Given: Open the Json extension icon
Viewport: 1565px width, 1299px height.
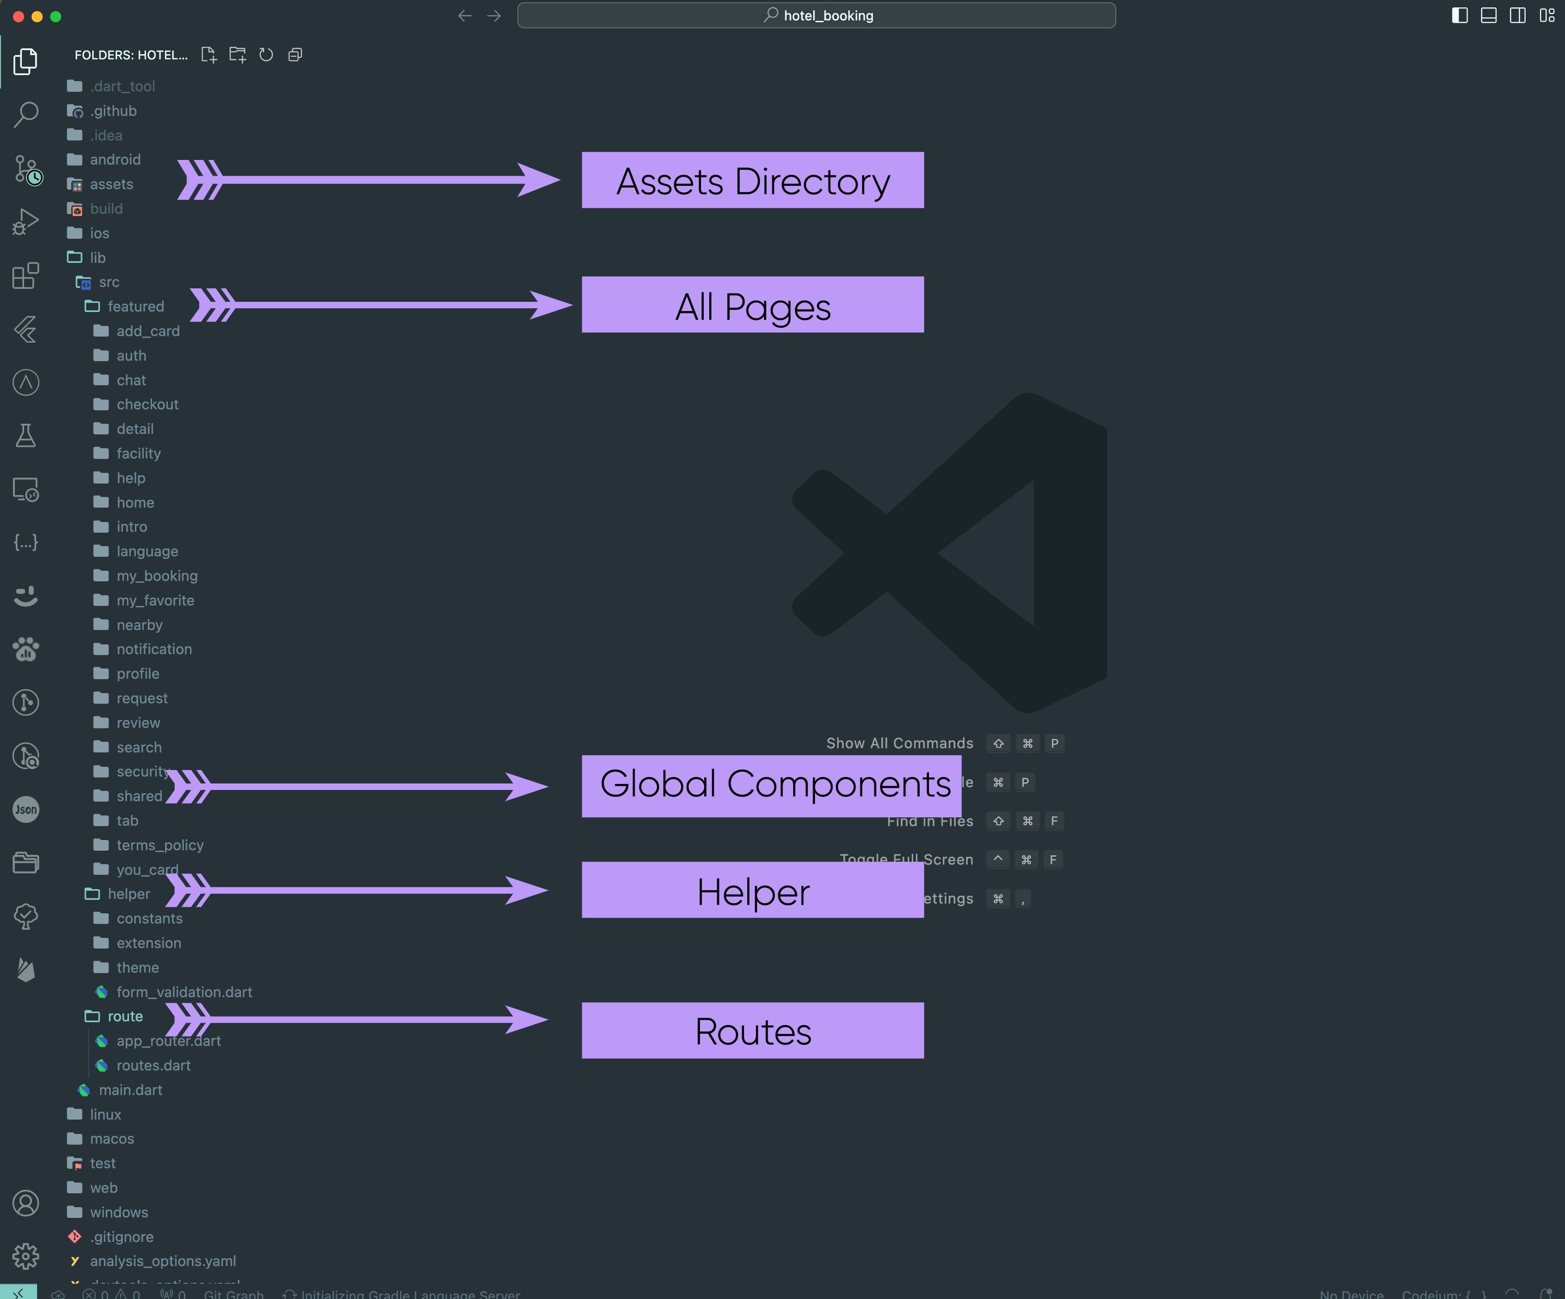Looking at the screenshot, I should click(25, 809).
